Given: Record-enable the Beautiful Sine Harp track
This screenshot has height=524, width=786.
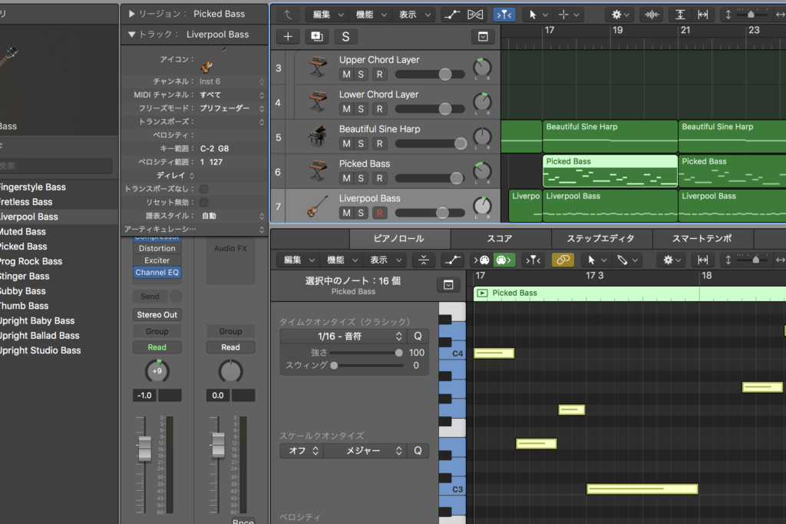Looking at the screenshot, I should click(379, 144).
